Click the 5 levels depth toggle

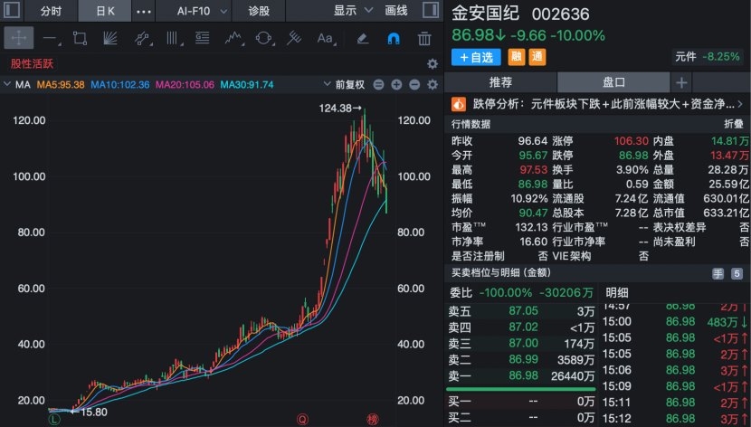tap(737, 273)
